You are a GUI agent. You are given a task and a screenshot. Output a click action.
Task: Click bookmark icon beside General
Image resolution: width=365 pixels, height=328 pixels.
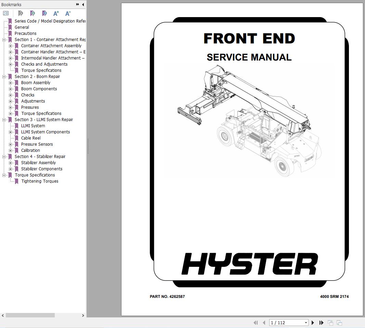(10, 27)
